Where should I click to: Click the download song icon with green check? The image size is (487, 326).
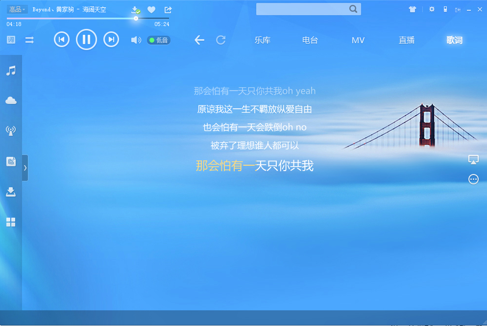click(136, 10)
